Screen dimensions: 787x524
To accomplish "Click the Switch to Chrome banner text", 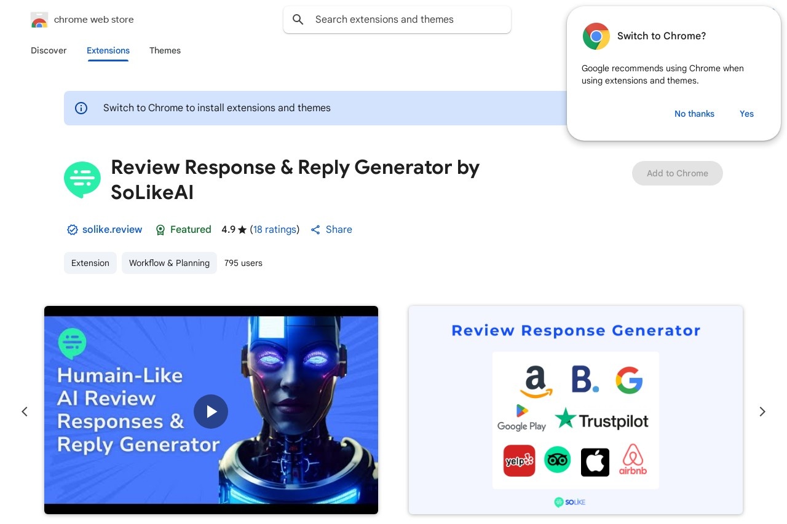I will tap(217, 108).
